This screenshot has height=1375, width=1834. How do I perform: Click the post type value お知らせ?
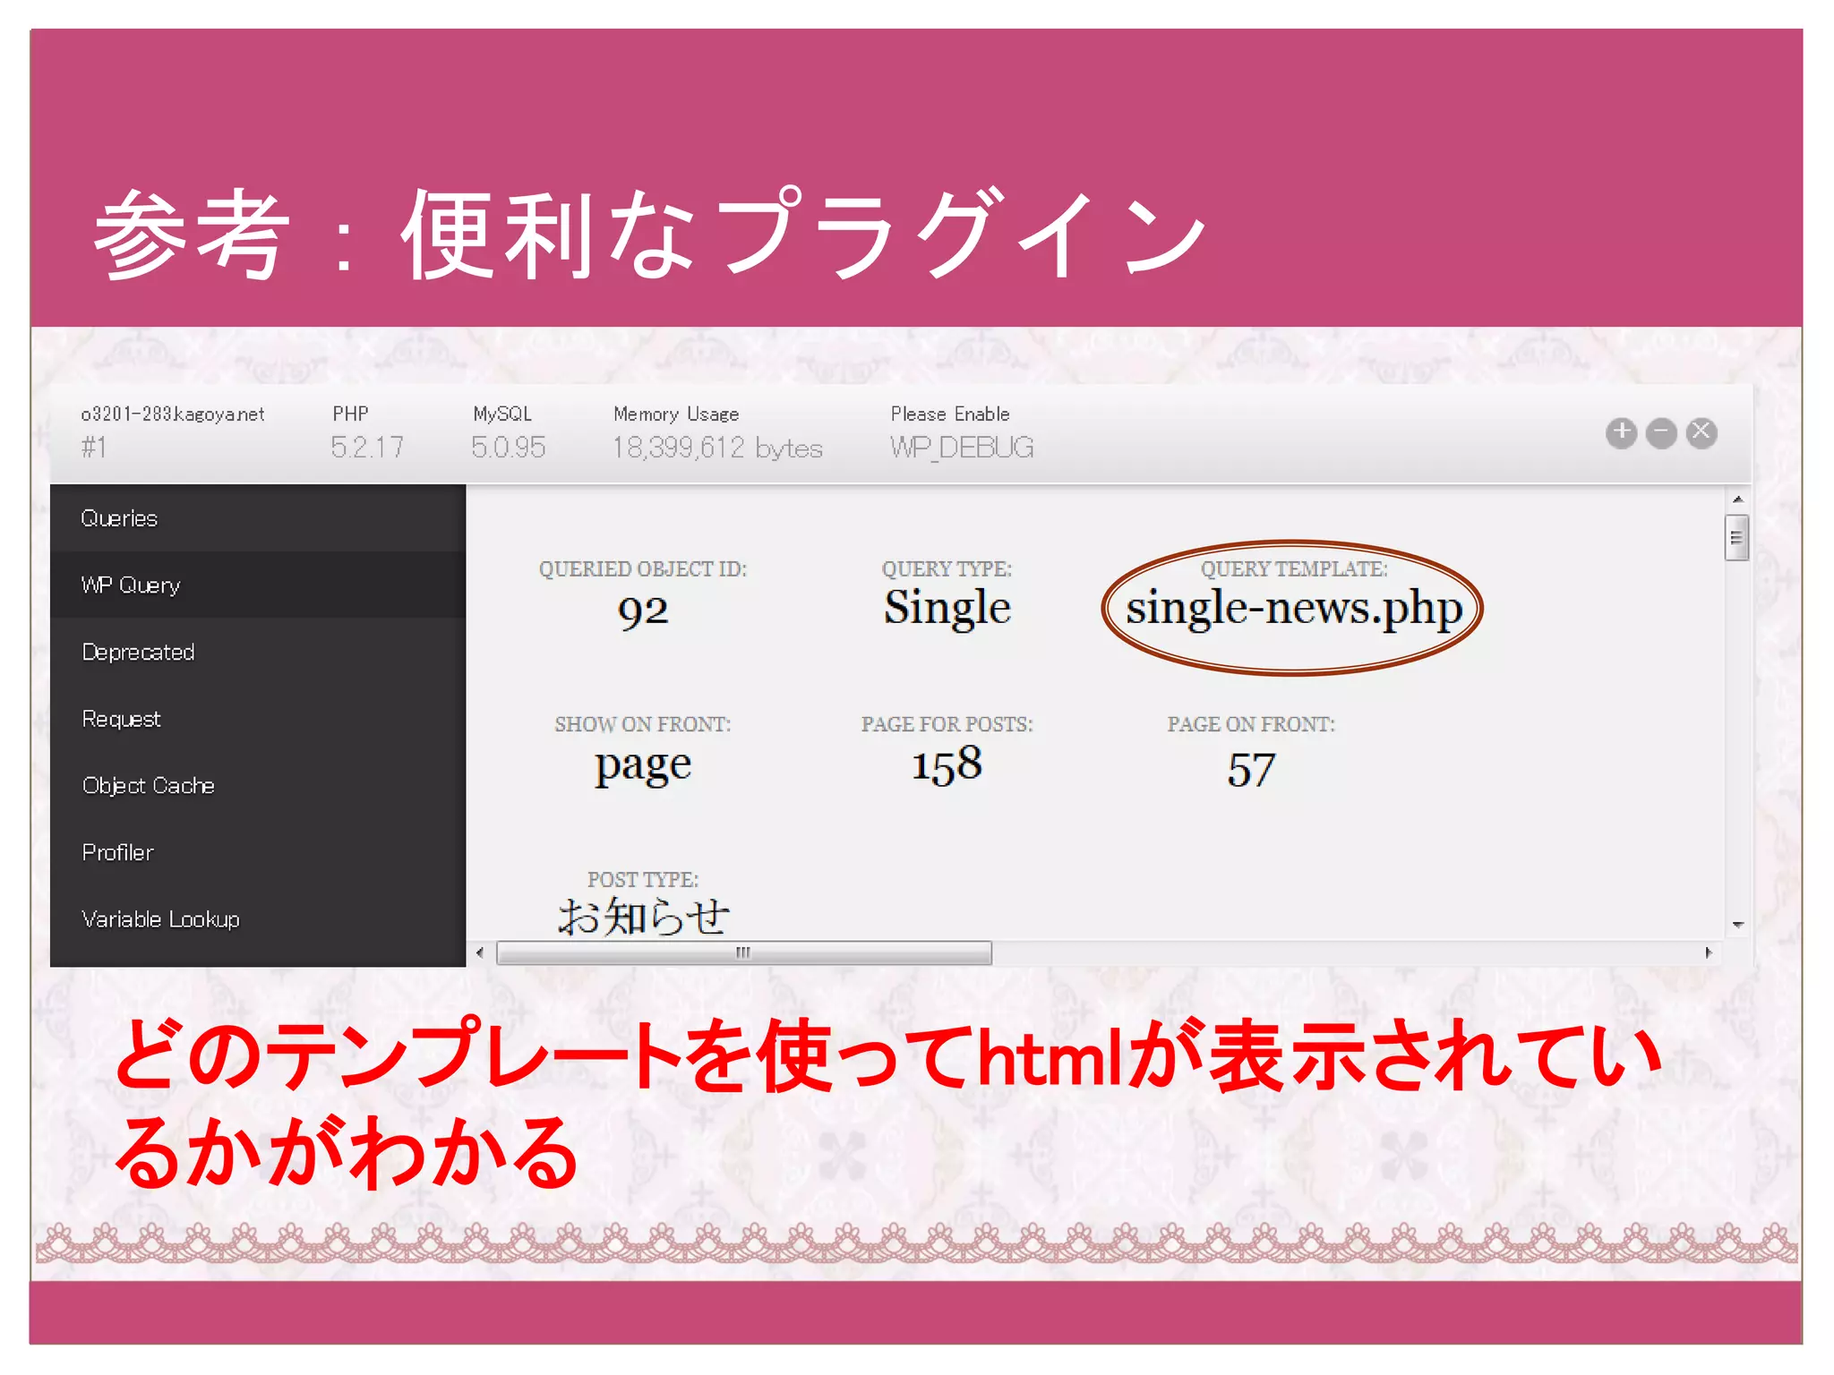click(x=643, y=917)
